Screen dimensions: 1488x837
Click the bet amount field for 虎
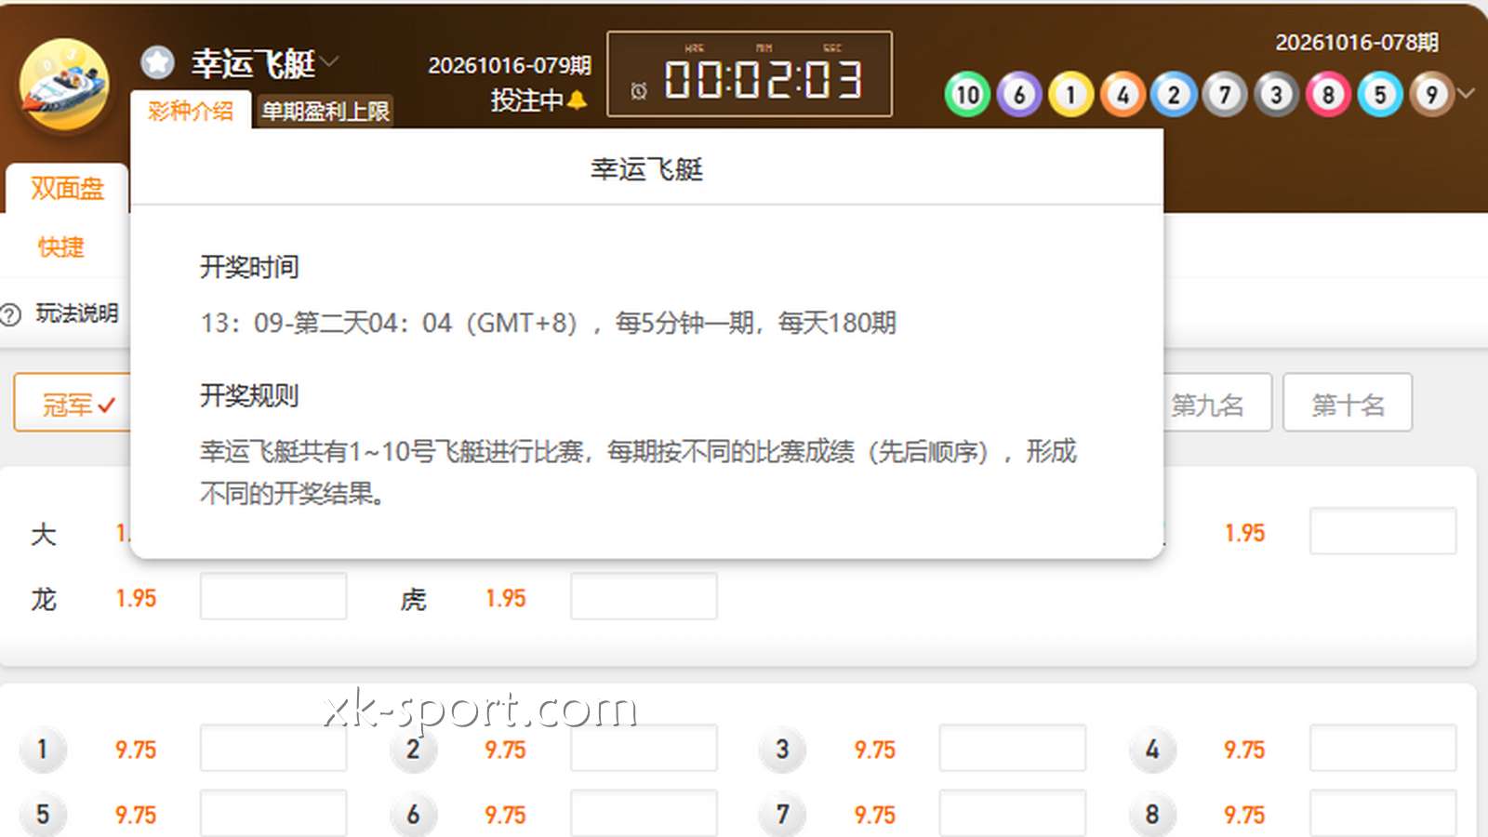[644, 596]
